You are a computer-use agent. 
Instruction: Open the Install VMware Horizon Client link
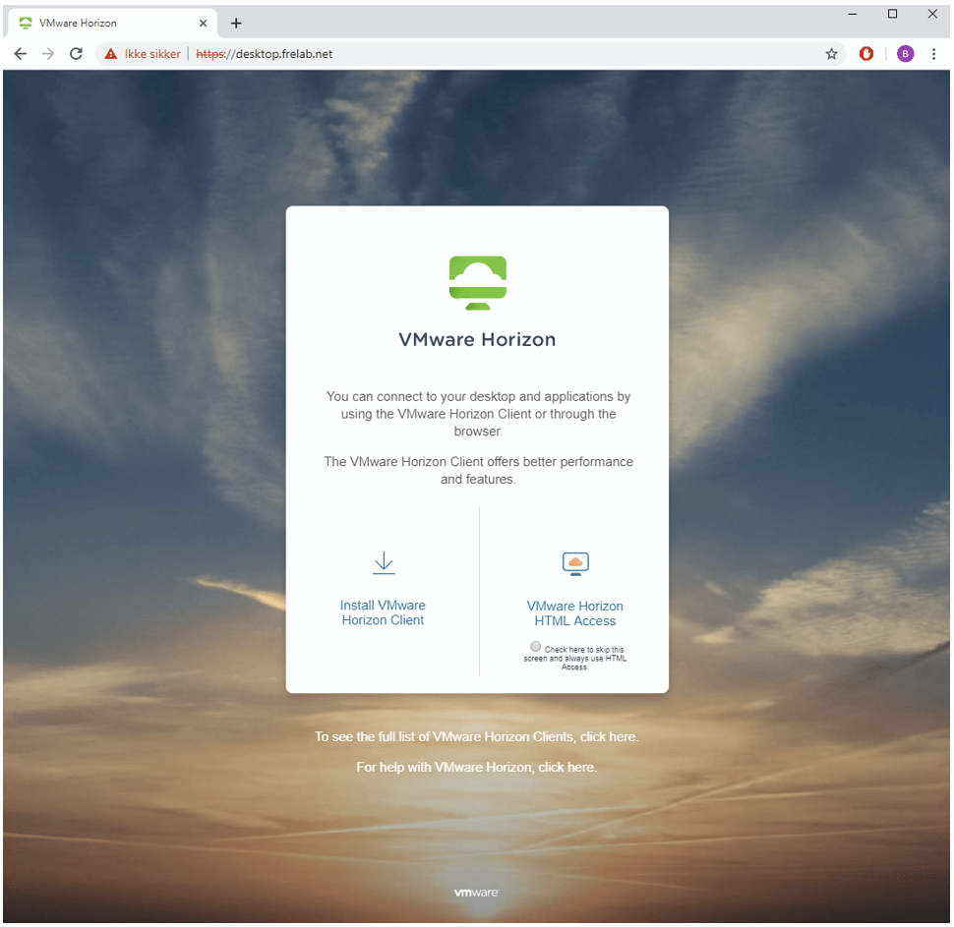click(383, 612)
